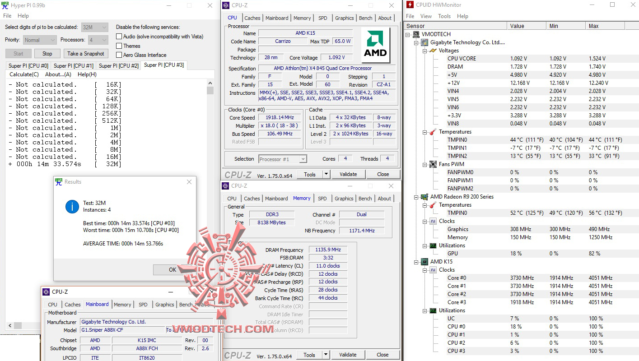Switch to the Super PI [CPU #0] tab
Viewport: 639px width, 361px height.
coord(28,66)
